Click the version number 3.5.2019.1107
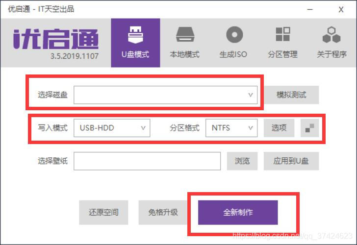The height and width of the screenshot is (245, 357). click(75, 56)
